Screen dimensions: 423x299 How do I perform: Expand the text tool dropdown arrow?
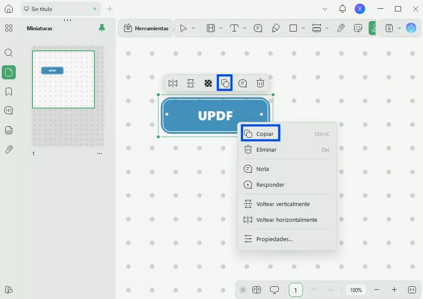pos(245,28)
